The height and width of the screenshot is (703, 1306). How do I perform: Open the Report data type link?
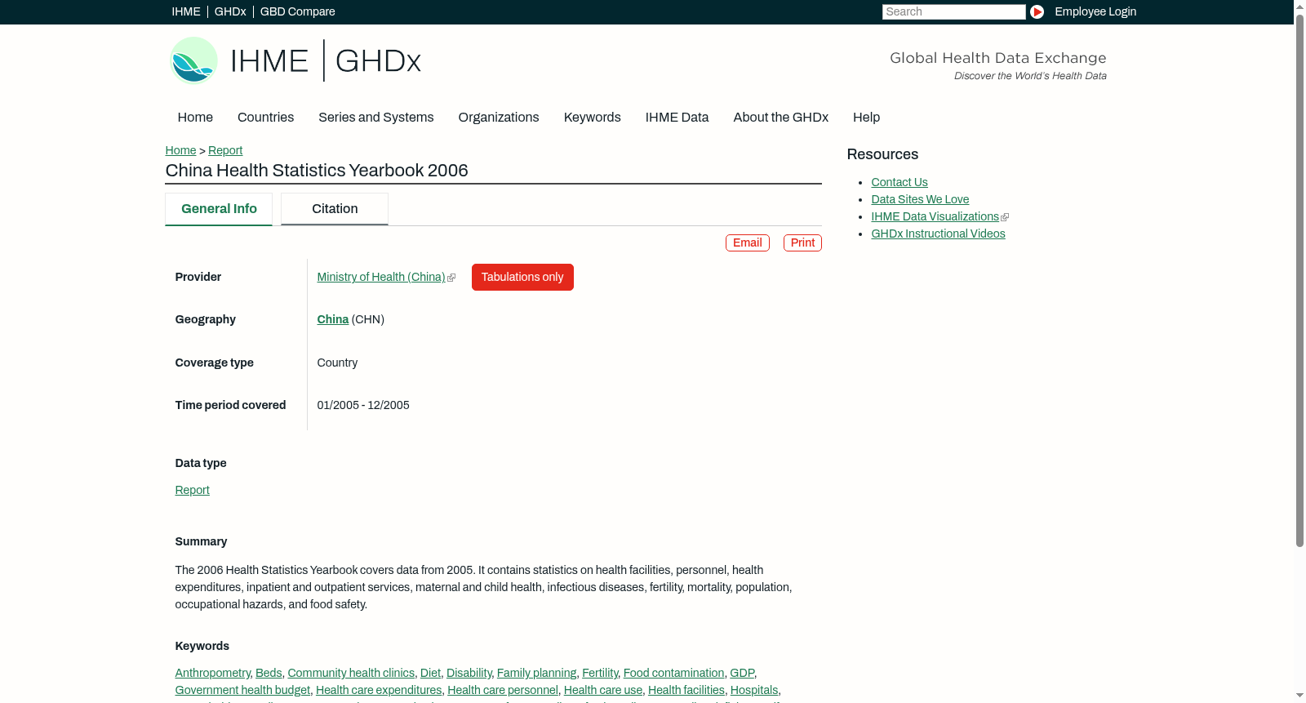193,490
